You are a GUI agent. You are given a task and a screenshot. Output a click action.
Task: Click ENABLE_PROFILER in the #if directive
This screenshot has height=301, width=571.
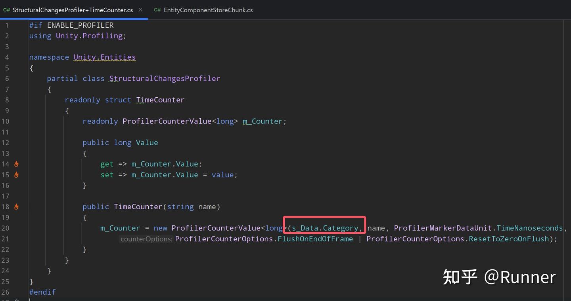80,25
